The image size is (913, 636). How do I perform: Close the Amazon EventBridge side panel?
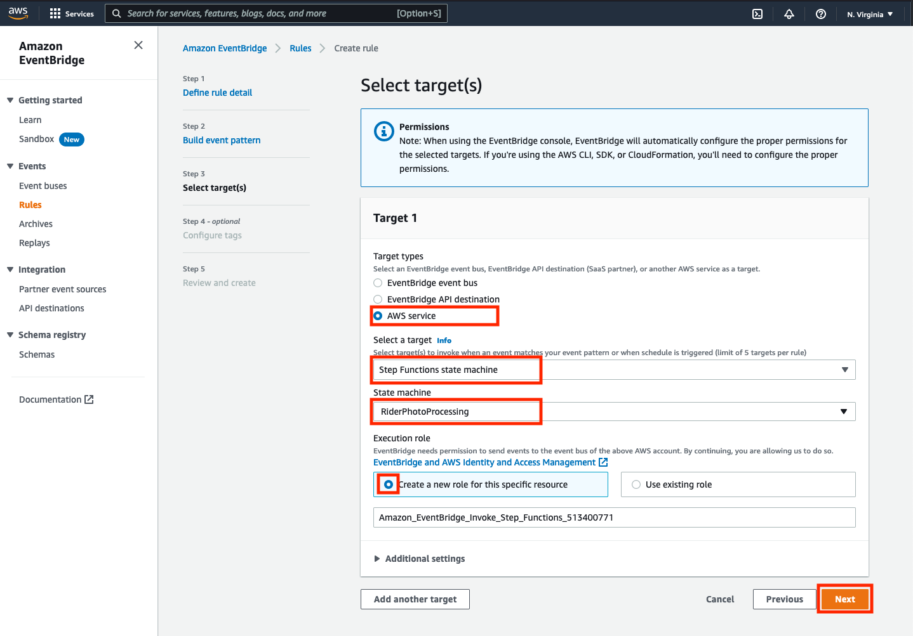click(138, 45)
